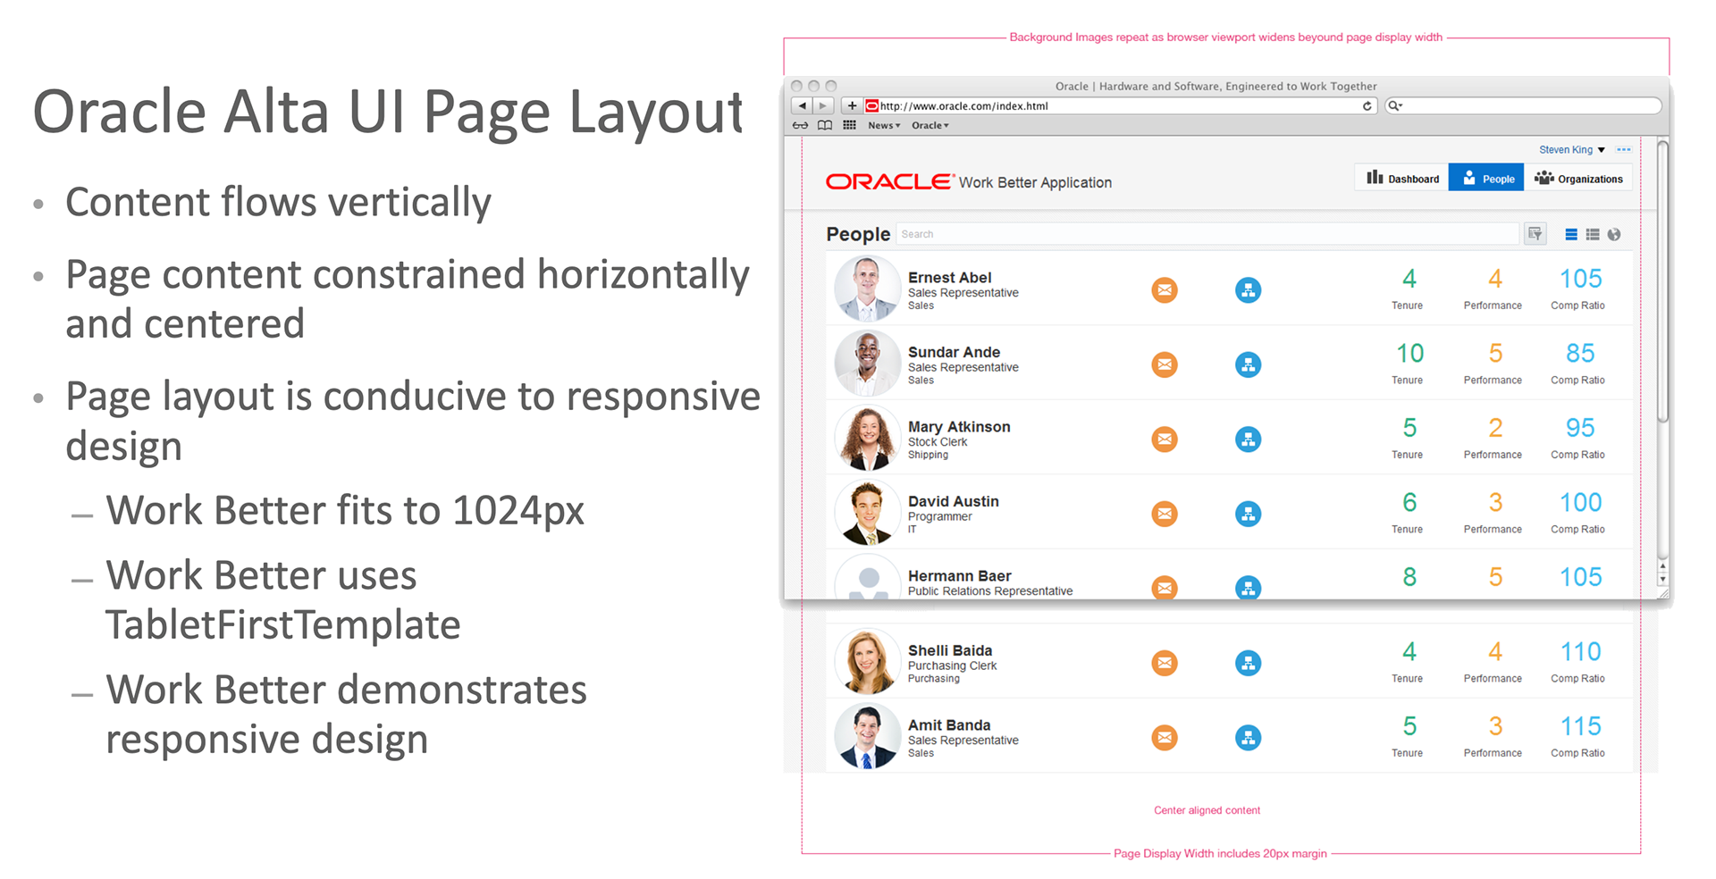Email David Austin
1716x879 pixels.
[x=1164, y=514]
